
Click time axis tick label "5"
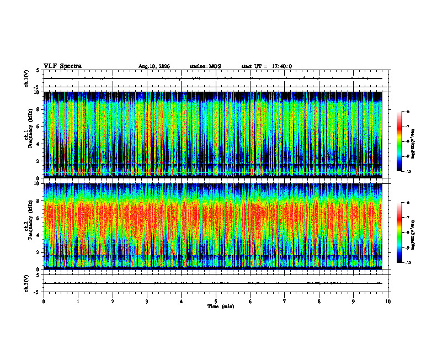click(x=216, y=302)
